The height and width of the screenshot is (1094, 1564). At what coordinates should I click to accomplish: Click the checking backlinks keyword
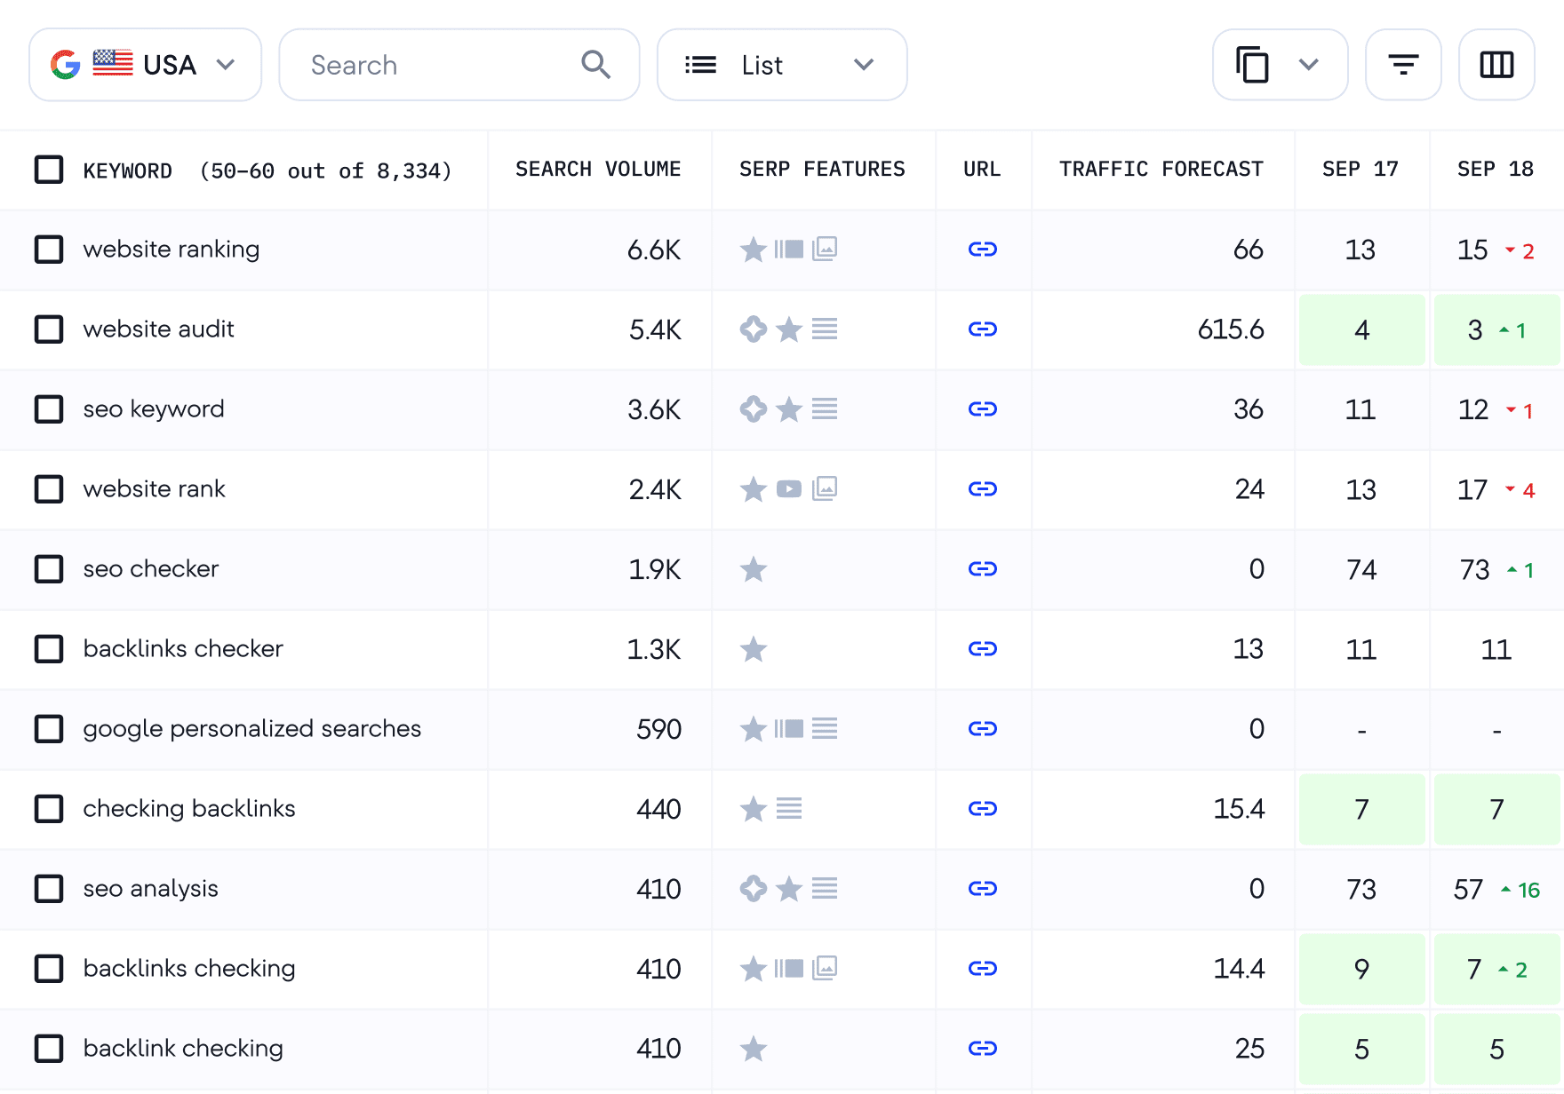(x=189, y=809)
